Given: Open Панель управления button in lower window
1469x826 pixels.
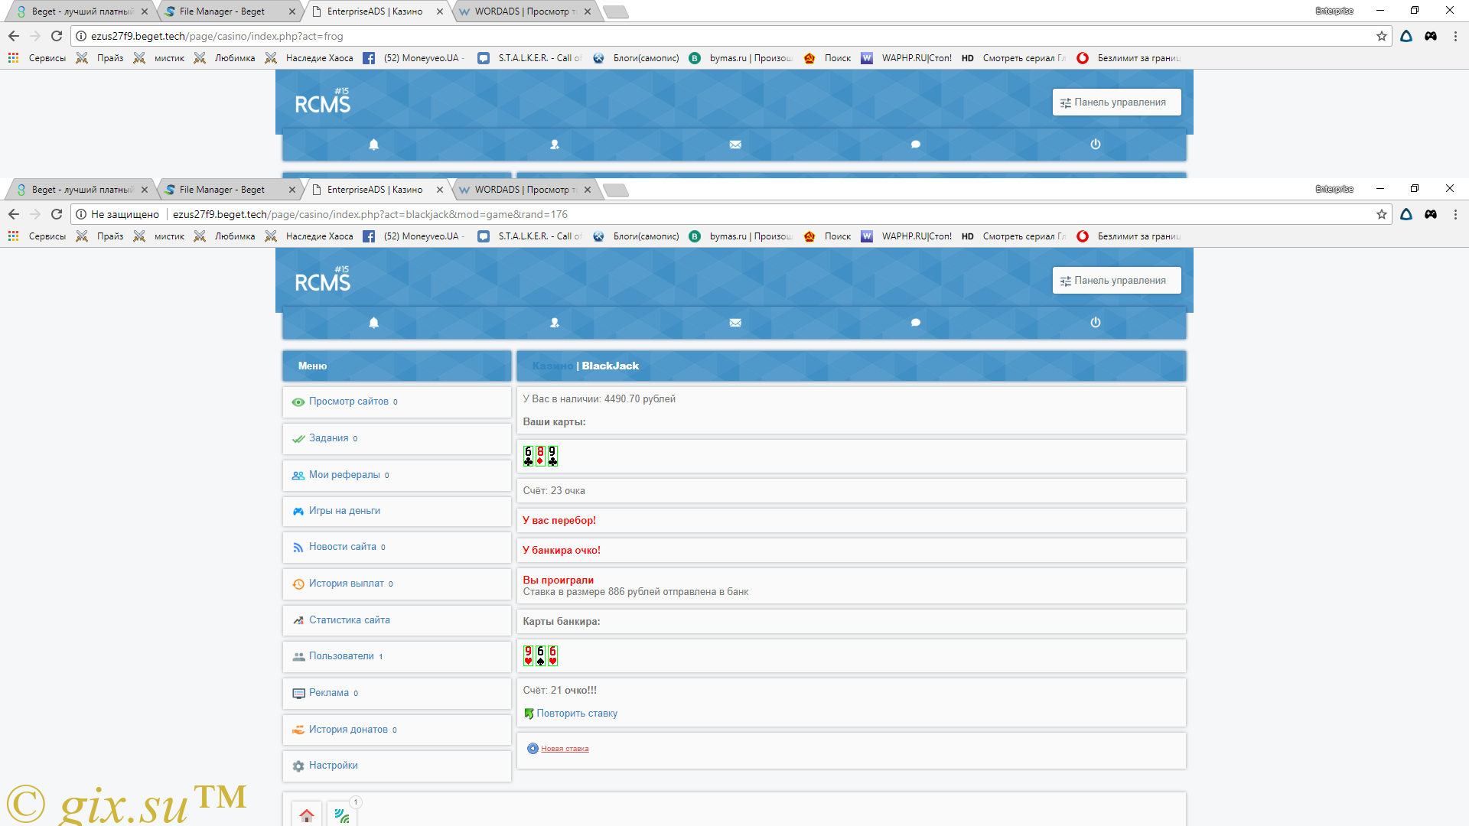Looking at the screenshot, I should pyautogui.click(x=1116, y=281).
